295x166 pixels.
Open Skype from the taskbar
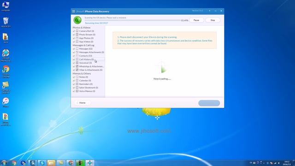point(42,163)
